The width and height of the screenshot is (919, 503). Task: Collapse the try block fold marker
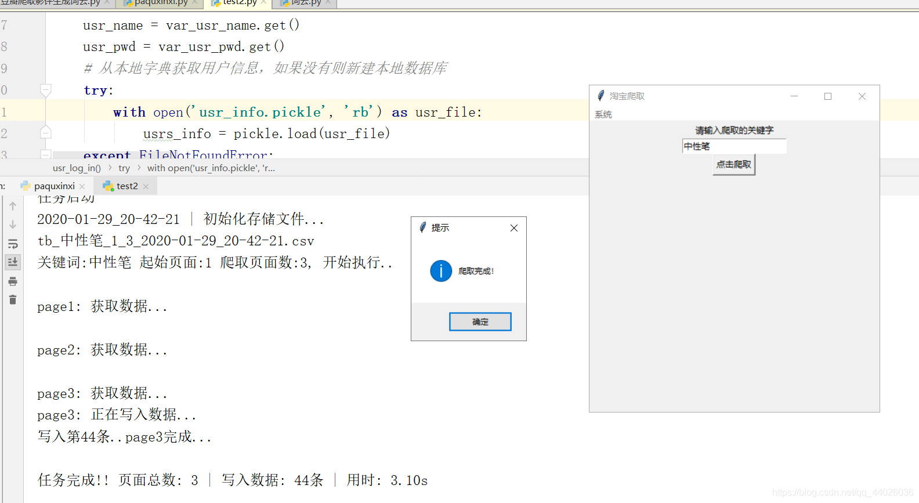(46, 90)
